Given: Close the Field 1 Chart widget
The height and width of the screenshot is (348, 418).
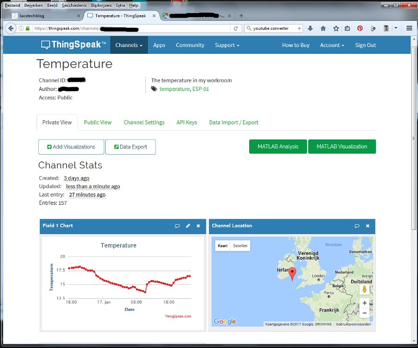Looking at the screenshot, I should pos(198,226).
